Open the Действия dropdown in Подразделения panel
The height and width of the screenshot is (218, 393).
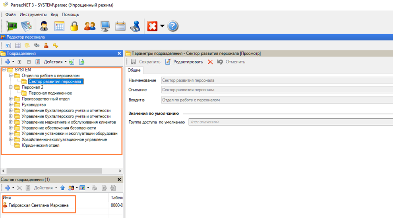tap(55, 62)
